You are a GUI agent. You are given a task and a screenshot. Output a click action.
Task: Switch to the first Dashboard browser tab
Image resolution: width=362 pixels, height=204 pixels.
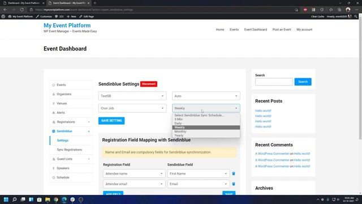[x=24, y=3]
